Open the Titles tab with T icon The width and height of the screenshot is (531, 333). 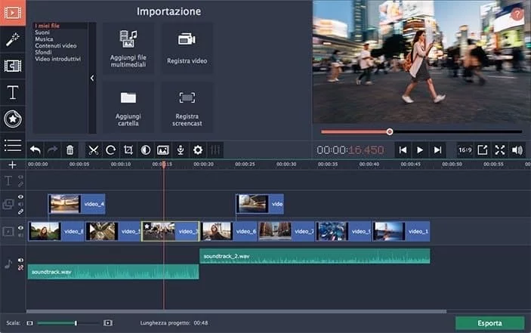[x=13, y=92]
